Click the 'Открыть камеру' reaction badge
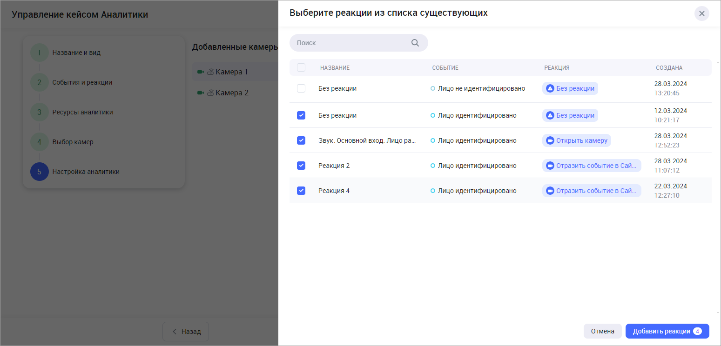Image resolution: width=721 pixels, height=346 pixels. tap(576, 140)
